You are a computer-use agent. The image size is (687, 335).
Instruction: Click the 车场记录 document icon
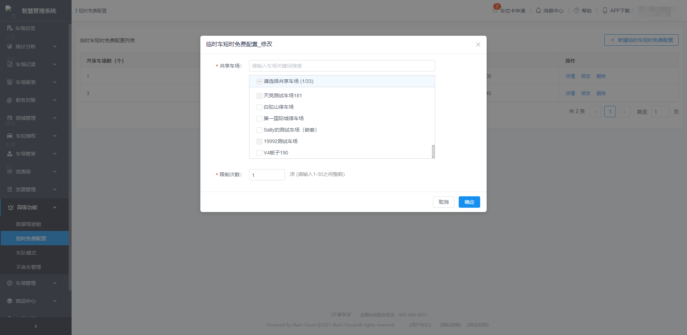coord(10,64)
